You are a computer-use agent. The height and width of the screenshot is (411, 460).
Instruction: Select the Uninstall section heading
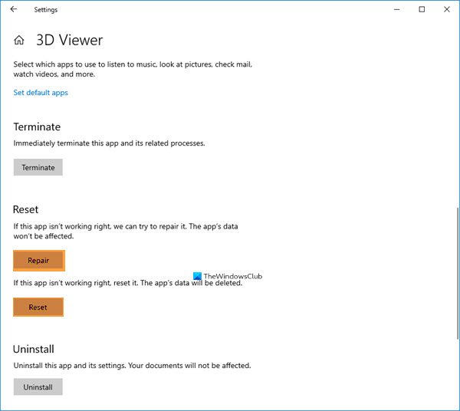pyautogui.click(x=34, y=349)
